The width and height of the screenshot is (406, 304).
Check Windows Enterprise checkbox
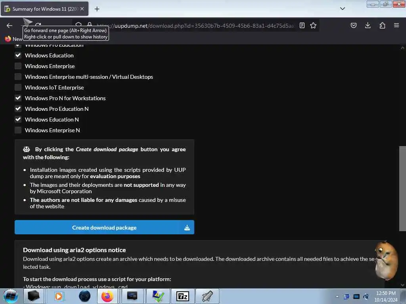tap(18, 66)
